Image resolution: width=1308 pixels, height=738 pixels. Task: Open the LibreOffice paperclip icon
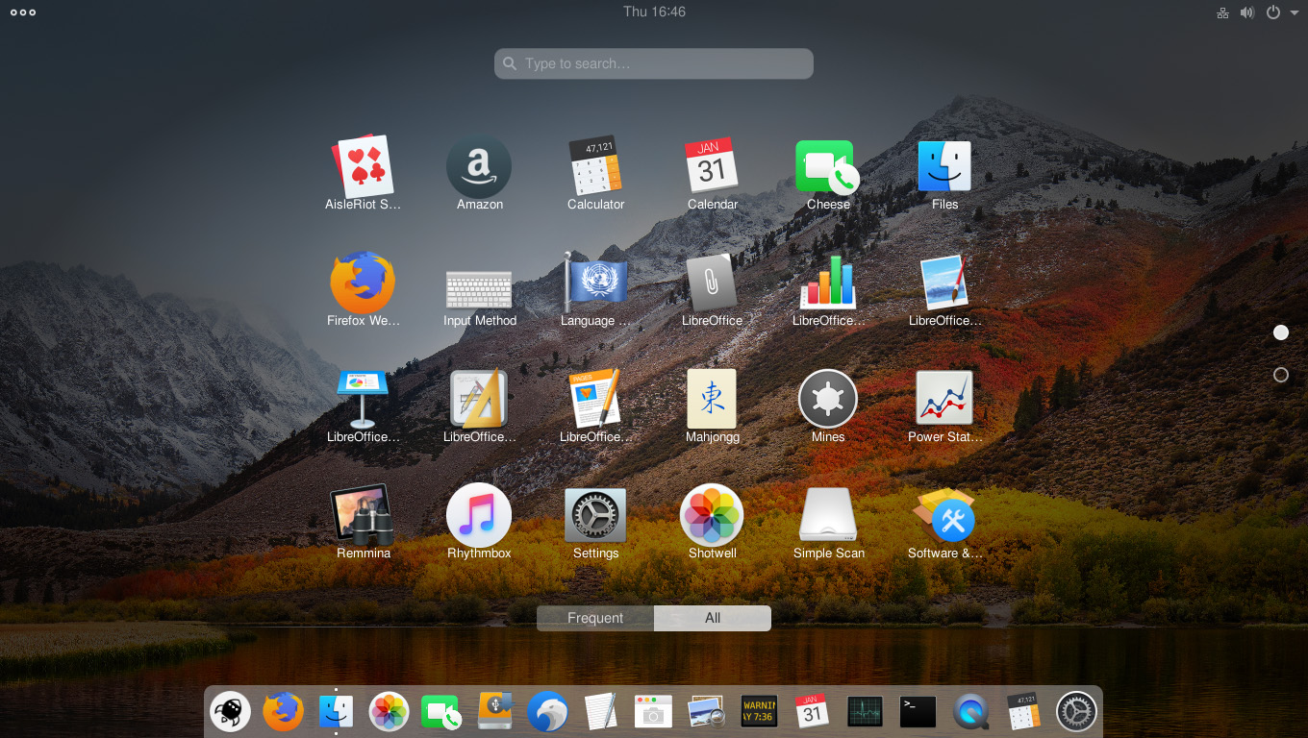click(x=712, y=283)
